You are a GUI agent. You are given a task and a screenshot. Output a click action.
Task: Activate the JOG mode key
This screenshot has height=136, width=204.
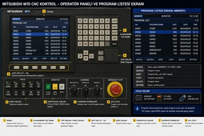[16, 93]
